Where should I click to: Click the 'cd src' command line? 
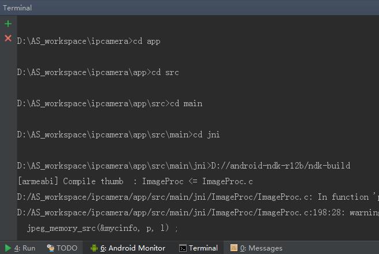[x=98, y=73]
